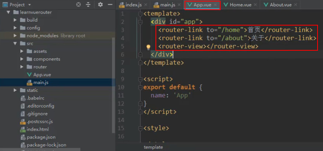Click the assets folder icon

pyautogui.click(x=29, y=51)
